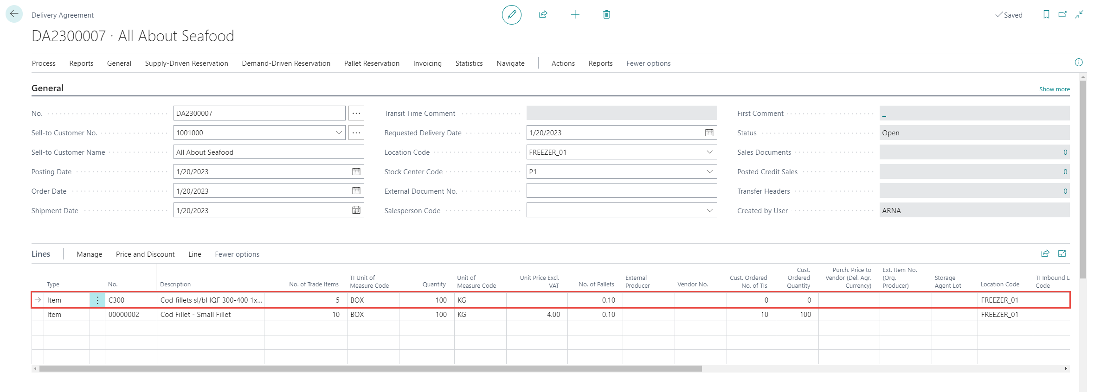This screenshot has width=1094, height=392.
Task: Delete the record using trash icon
Action: (x=606, y=15)
